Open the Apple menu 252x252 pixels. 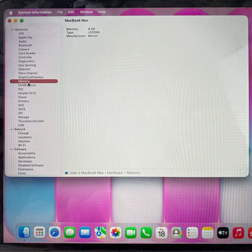(x=11, y=13)
